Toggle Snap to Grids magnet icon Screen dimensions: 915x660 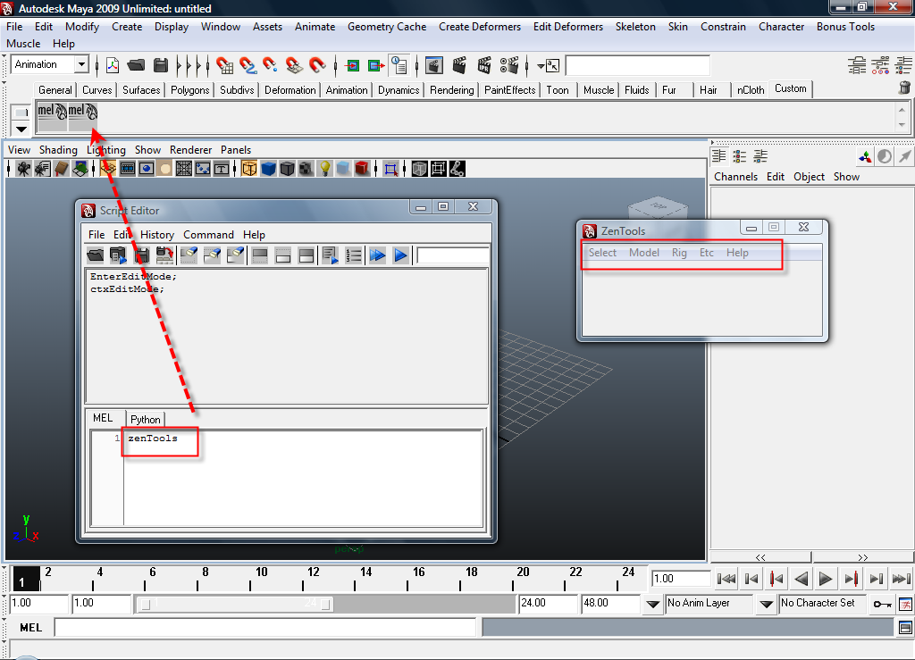tap(224, 65)
